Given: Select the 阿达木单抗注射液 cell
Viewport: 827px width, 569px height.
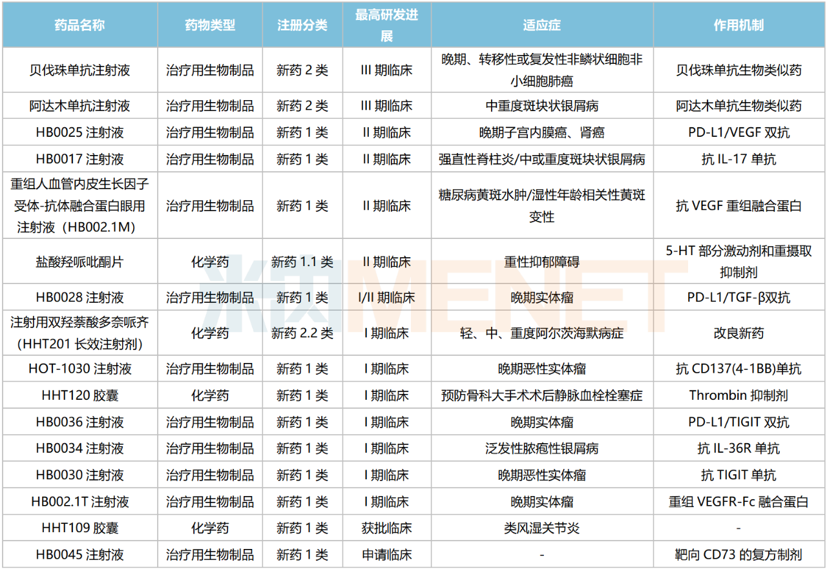Looking at the screenshot, I should pos(80,105).
